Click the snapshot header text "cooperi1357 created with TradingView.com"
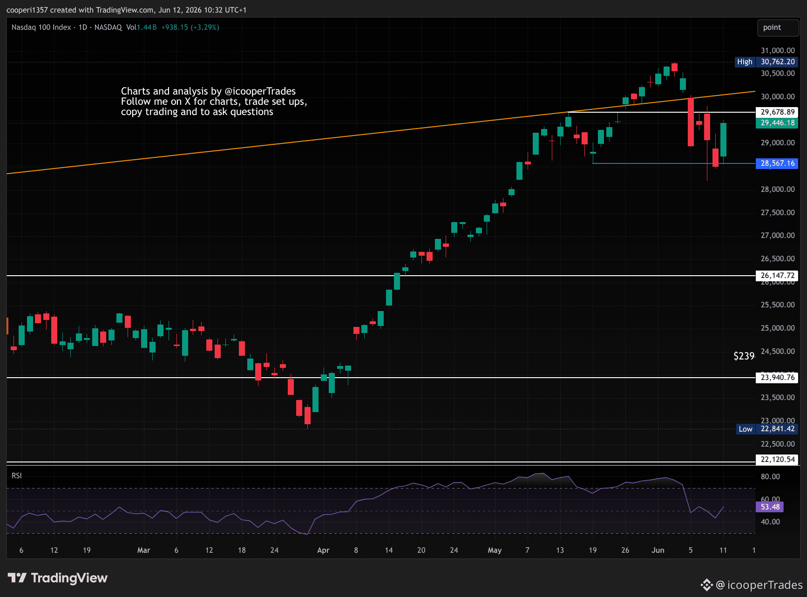807x597 pixels. [81, 10]
